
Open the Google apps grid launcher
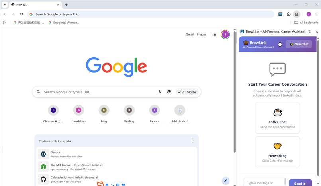pos(214,35)
